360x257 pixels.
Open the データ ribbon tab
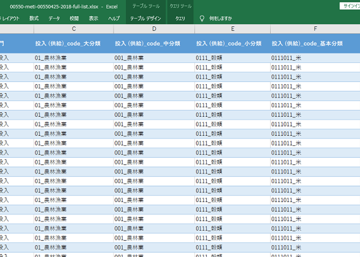pyautogui.click(x=54, y=19)
